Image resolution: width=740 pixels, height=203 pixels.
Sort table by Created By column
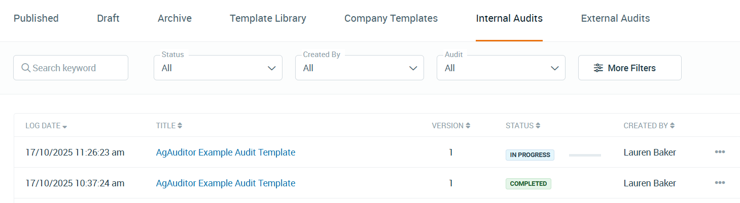672,126
